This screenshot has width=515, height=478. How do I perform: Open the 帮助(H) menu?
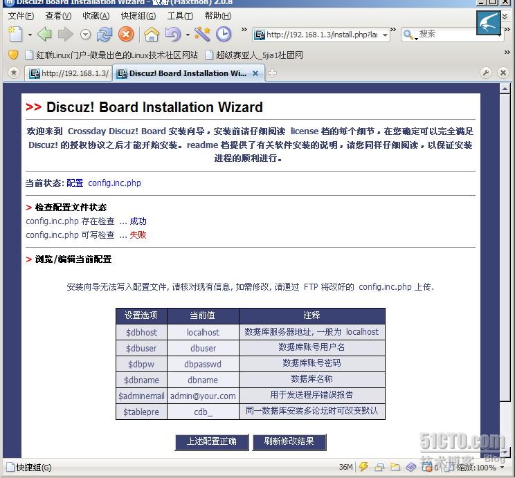[x=218, y=16]
